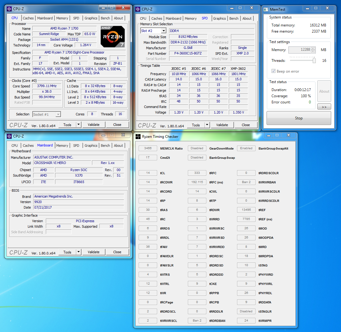Click the tSTAGLR Disabled field

[246, 311]
